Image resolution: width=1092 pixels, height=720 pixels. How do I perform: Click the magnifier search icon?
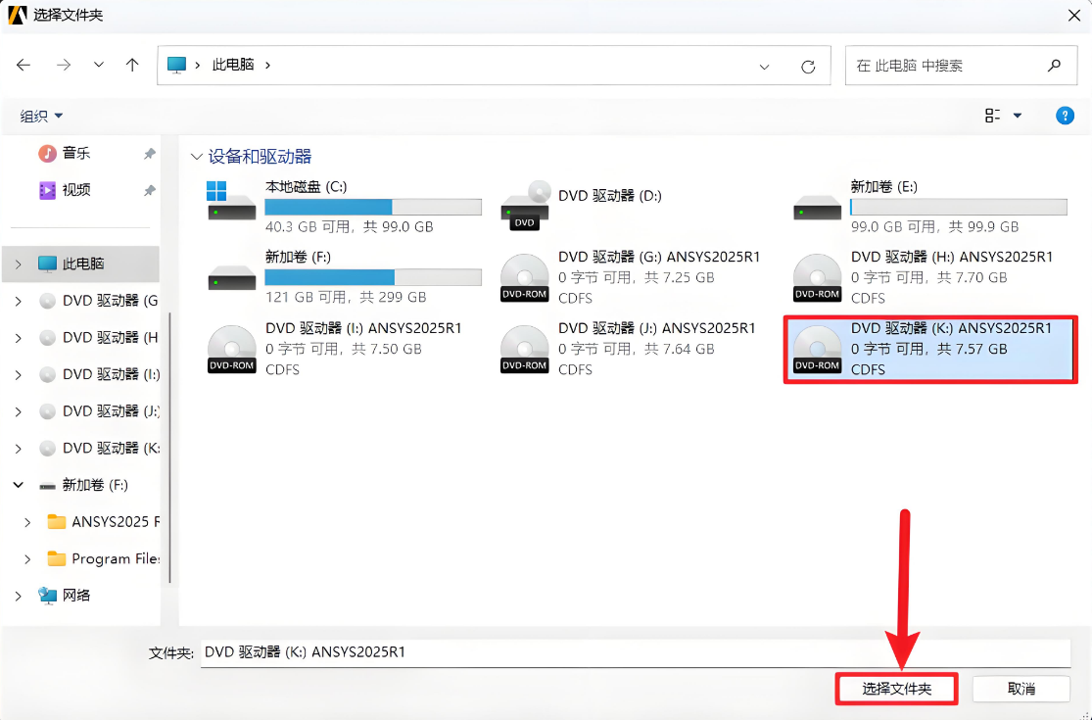point(1055,66)
